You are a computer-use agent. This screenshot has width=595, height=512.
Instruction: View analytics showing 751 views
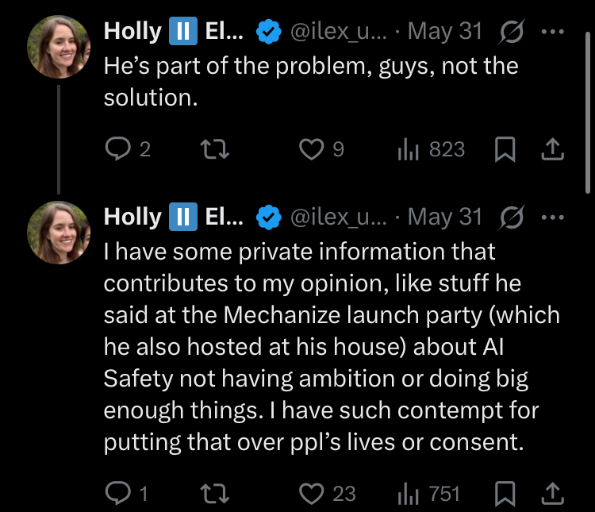point(428,494)
